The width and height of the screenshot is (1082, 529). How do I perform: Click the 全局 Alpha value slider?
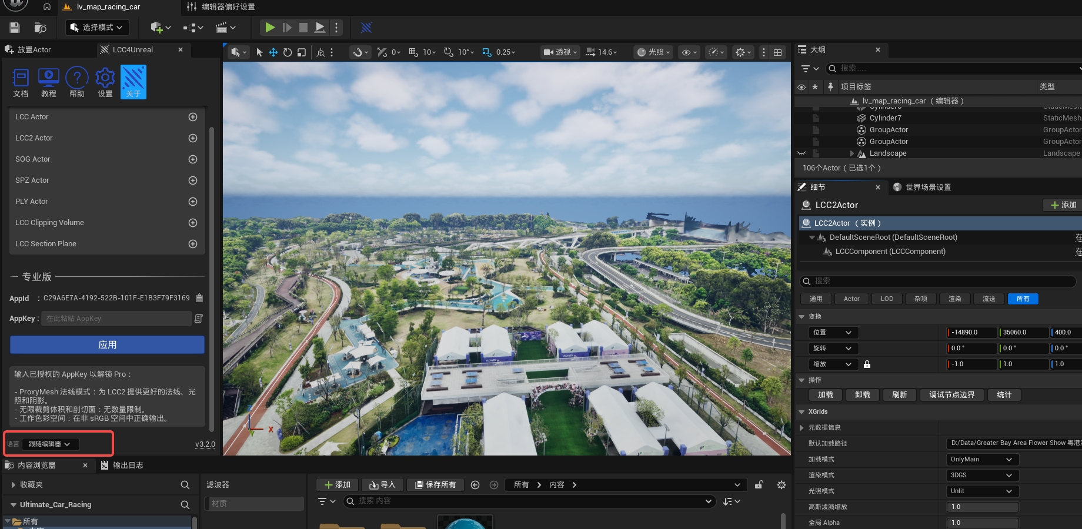coord(982,523)
